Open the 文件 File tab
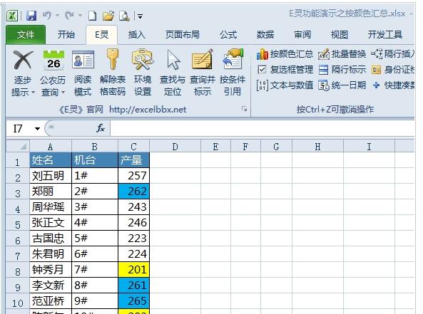Screen dimensions: 423x314 click(x=26, y=34)
